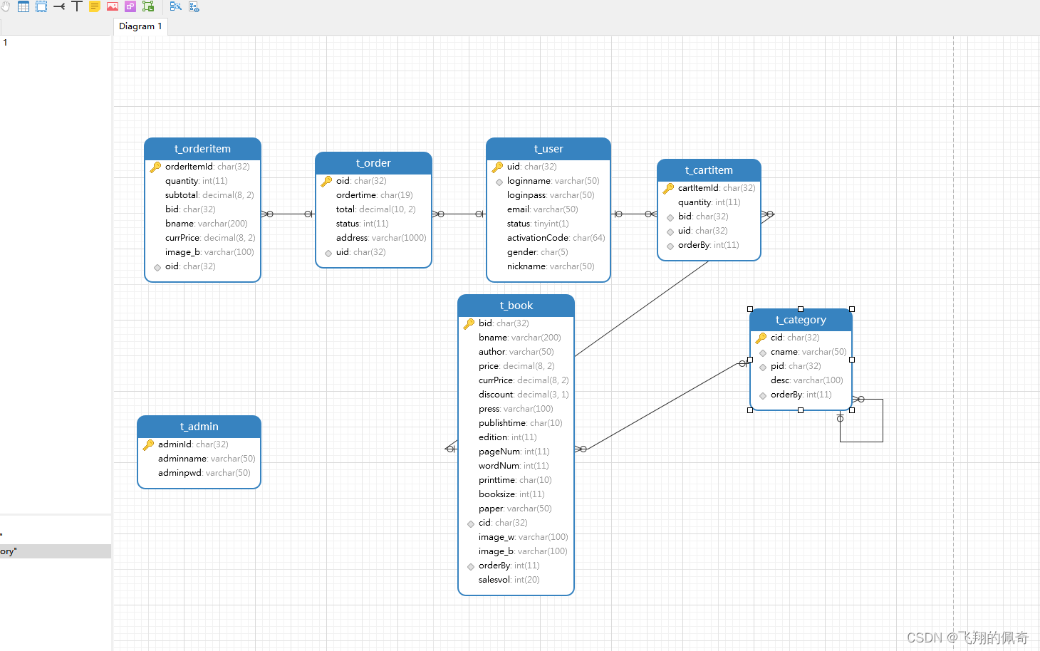
Task: Click the image_b field in t_orderitem
Action: coord(209,252)
